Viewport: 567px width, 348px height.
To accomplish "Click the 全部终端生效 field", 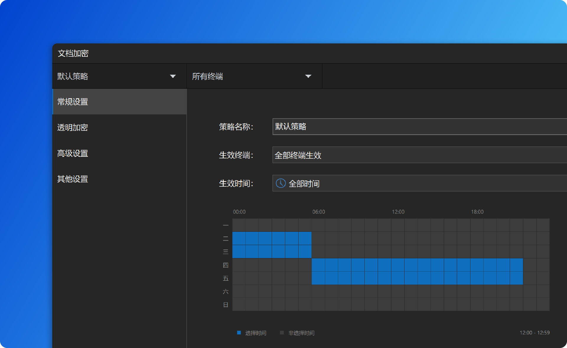I will (x=420, y=155).
